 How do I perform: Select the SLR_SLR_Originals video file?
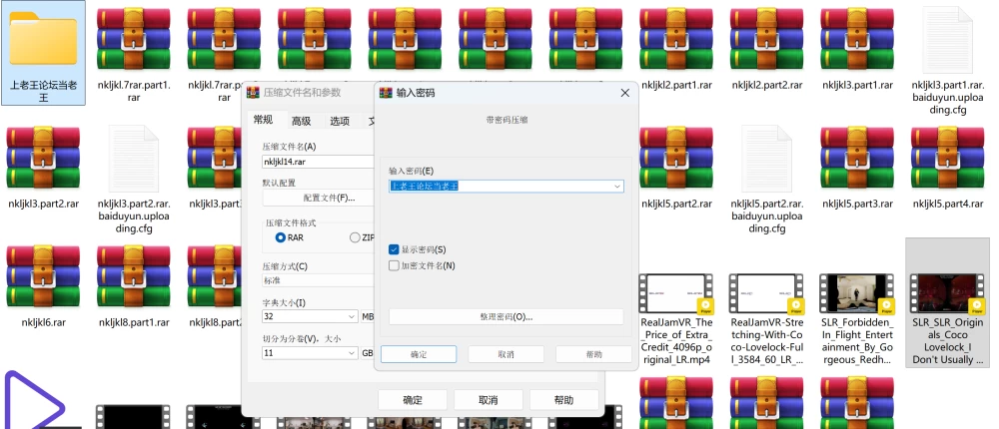(x=948, y=303)
